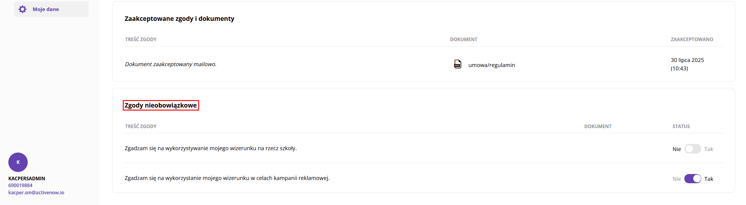The height and width of the screenshot is (205, 746).
Task: Click the Zgody nieobowiązkowe heading
Action: pyautogui.click(x=161, y=105)
